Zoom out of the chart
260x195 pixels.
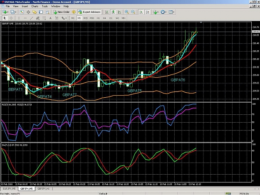[133, 12]
